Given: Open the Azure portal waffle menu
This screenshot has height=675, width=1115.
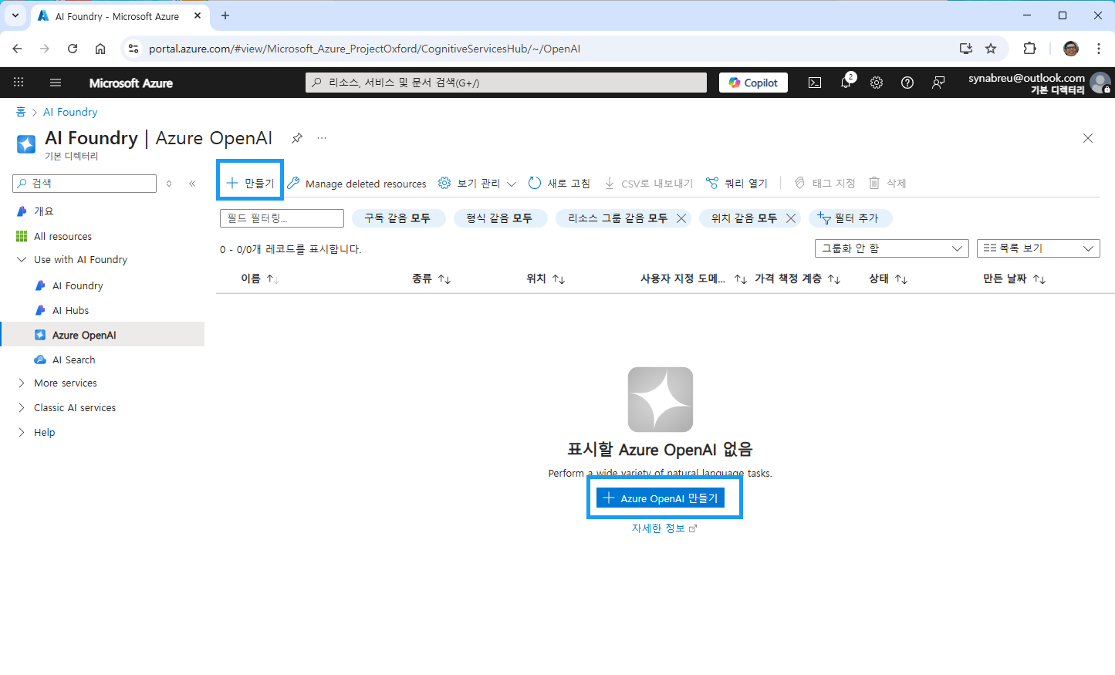Looking at the screenshot, I should [19, 83].
